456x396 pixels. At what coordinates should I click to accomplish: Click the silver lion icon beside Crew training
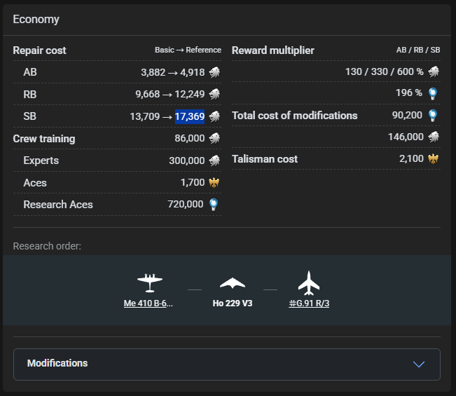214,139
